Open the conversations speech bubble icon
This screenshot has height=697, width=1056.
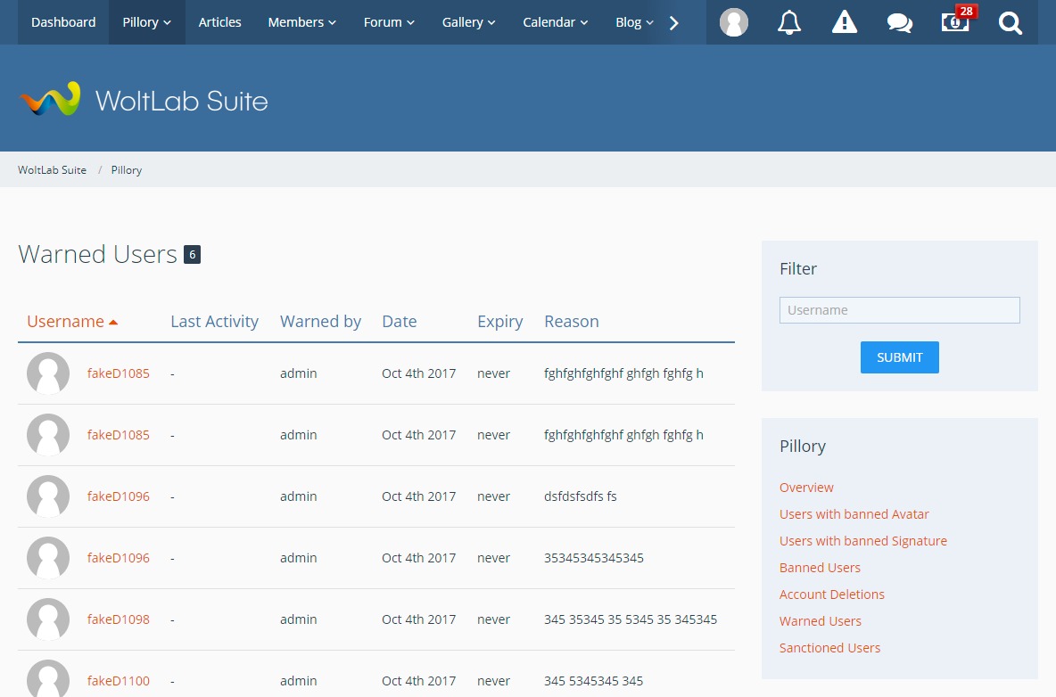tap(899, 22)
